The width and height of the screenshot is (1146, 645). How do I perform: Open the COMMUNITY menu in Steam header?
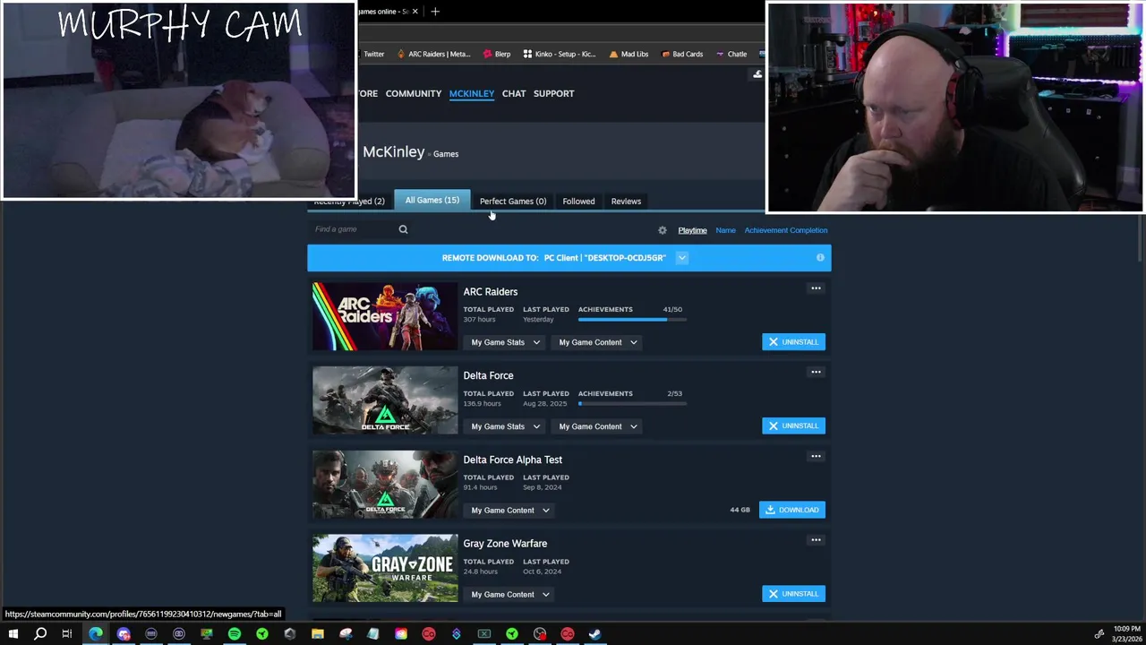(x=414, y=93)
